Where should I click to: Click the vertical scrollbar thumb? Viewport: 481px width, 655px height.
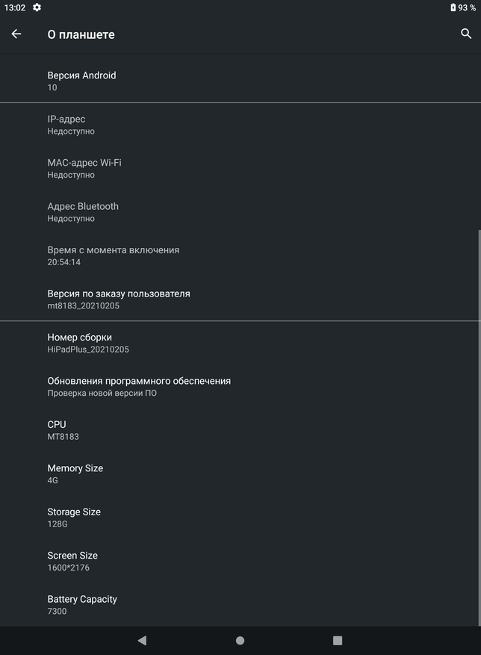click(x=480, y=428)
